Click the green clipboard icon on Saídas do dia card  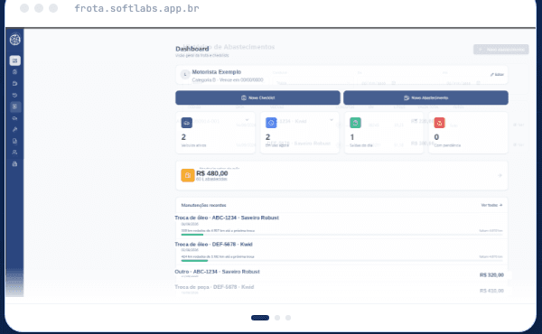pos(355,123)
